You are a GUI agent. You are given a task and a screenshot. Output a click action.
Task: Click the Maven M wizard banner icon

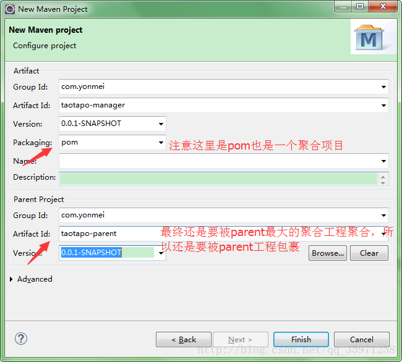[369, 38]
